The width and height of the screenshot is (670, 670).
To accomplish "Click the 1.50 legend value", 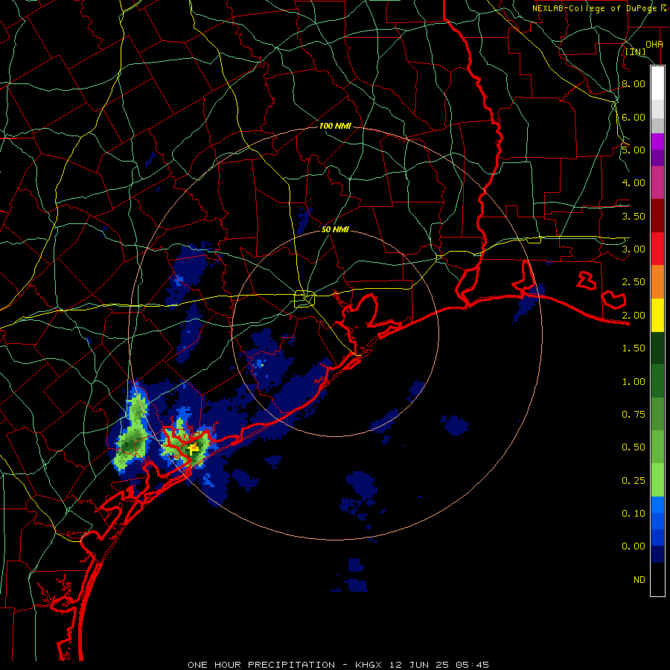I will [x=634, y=348].
